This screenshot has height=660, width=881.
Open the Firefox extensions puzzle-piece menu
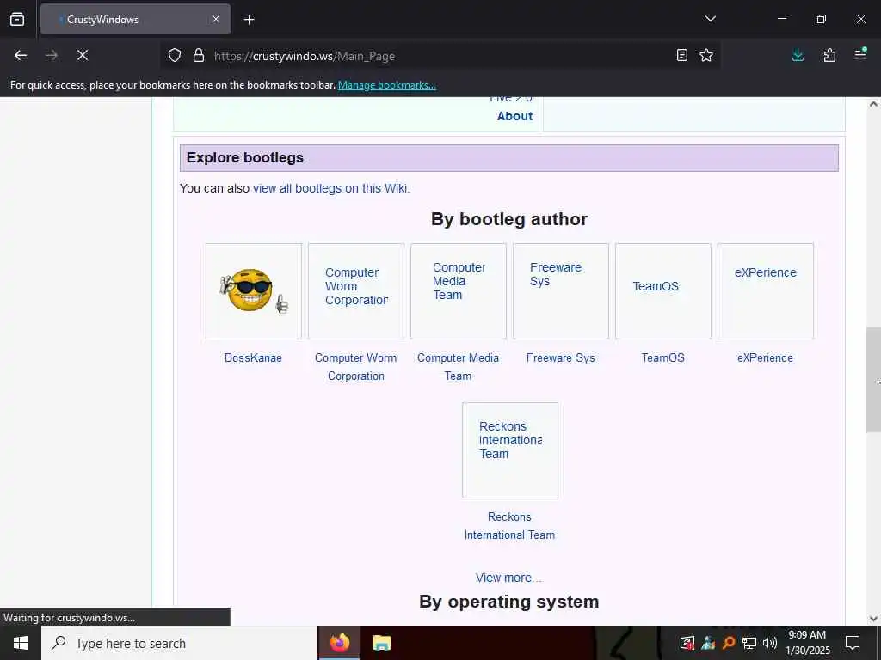pos(829,55)
